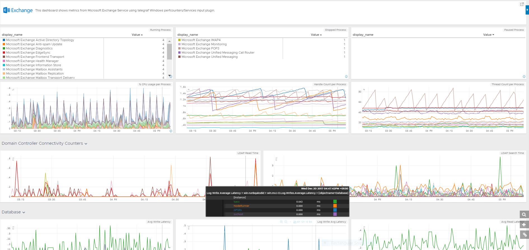Image resolution: width=529 pixels, height=250 pixels.
Task: Click Handle Count per Process title
Action: point(330,84)
